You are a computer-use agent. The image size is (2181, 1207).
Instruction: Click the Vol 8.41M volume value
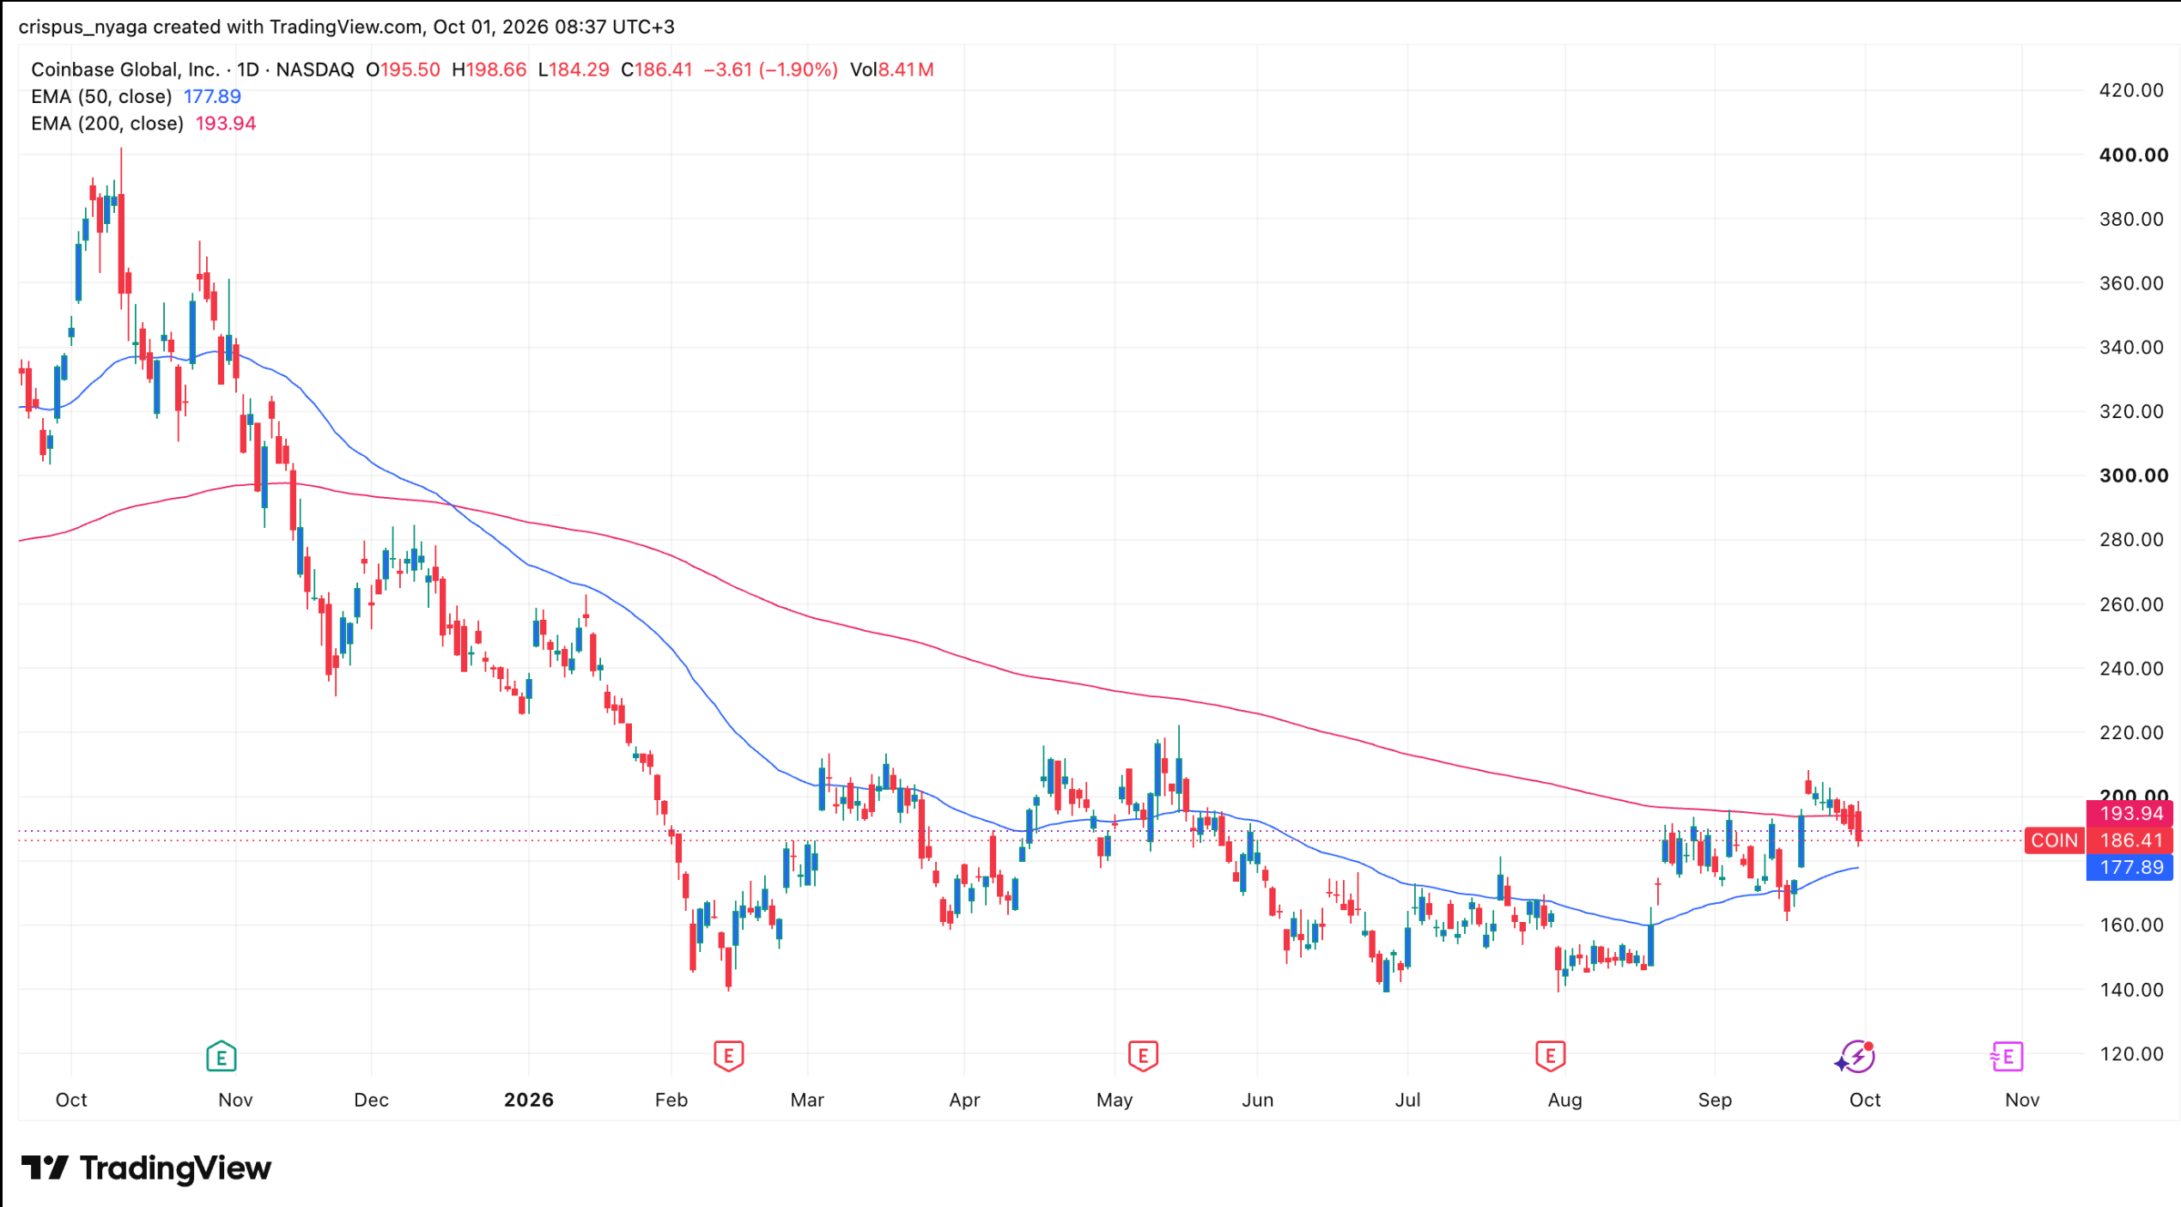892,70
